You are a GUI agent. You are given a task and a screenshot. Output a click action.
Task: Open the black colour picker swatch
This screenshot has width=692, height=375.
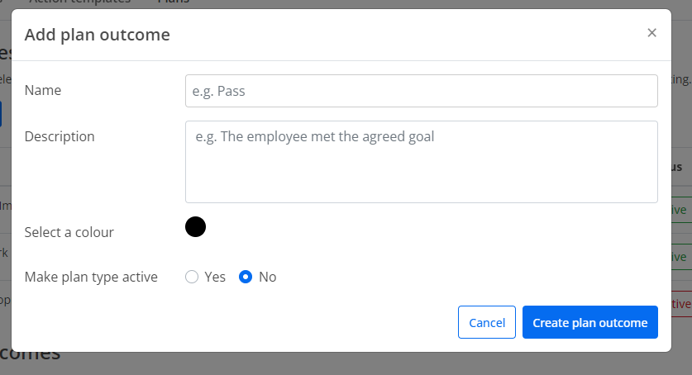click(x=195, y=226)
